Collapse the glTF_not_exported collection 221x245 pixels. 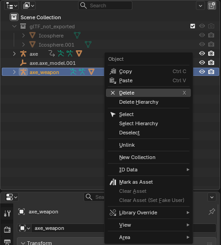[14, 26]
